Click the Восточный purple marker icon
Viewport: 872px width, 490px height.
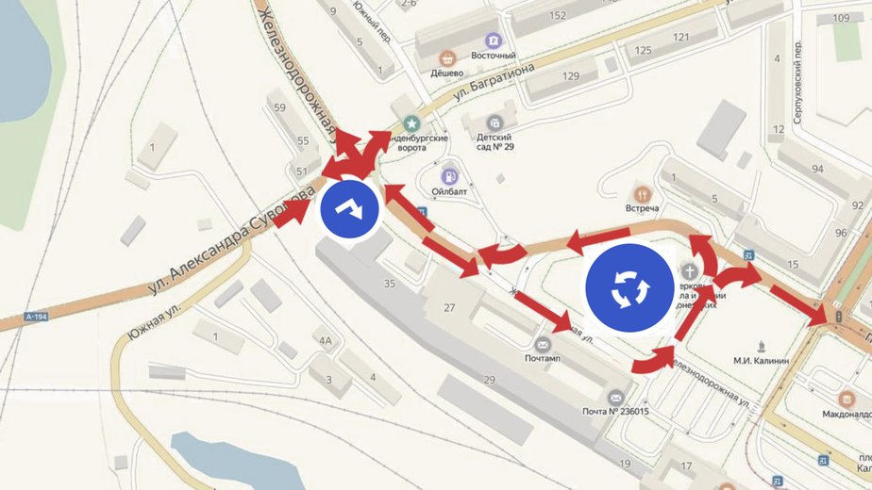pos(493,41)
